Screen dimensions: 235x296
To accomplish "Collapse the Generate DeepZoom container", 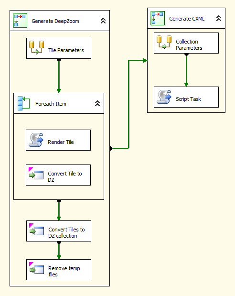I will pos(103,21).
